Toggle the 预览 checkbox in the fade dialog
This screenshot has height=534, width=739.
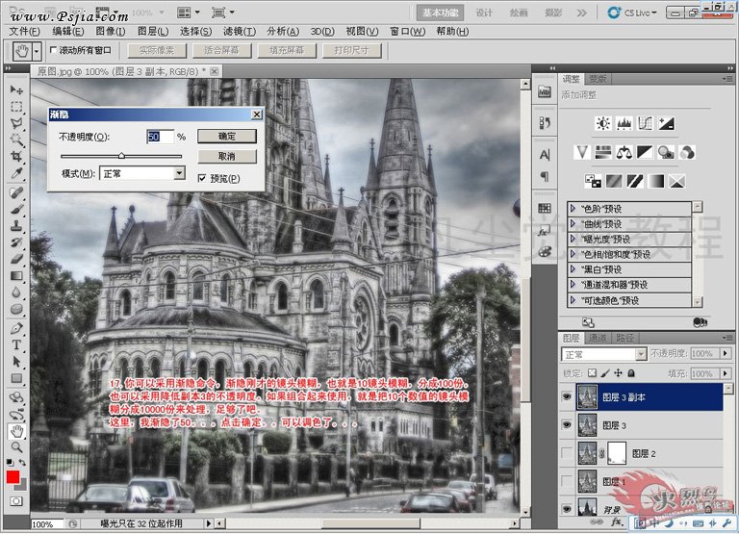click(203, 178)
